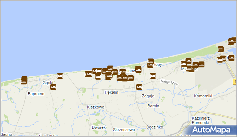Select the Pękalin village label
237x137 pixels.
[111, 92]
